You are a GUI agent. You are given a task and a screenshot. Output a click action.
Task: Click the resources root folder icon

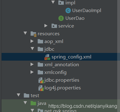[33, 34]
